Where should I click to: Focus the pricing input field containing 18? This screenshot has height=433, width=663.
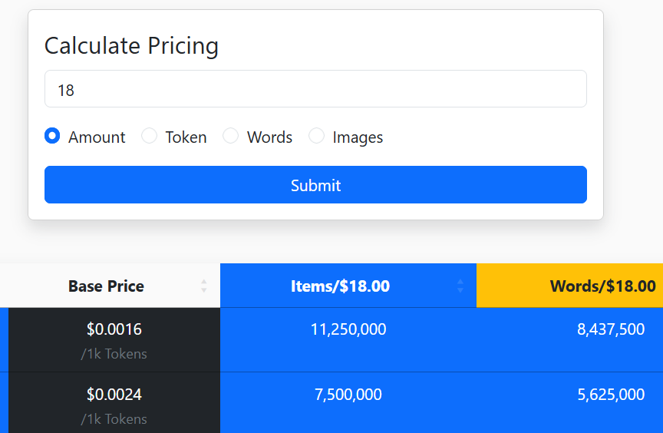click(x=315, y=90)
